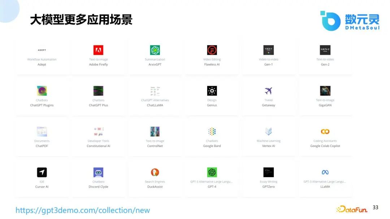This screenshot has width=390, height=219.
Task: Select the Getaway airplane icon
Action: tap(268, 91)
